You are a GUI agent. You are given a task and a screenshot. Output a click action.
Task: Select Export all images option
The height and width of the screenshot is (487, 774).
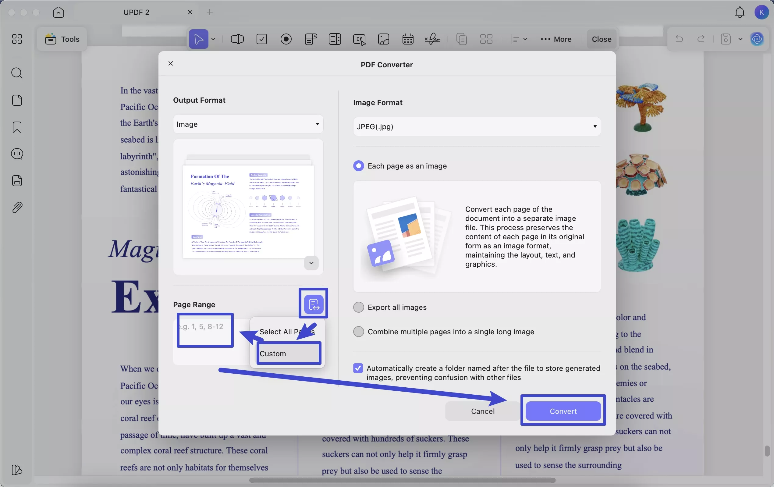358,307
